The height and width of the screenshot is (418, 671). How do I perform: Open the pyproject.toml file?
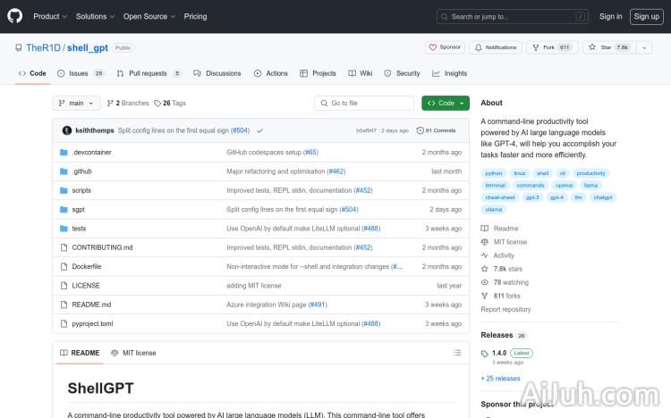[92, 323]
